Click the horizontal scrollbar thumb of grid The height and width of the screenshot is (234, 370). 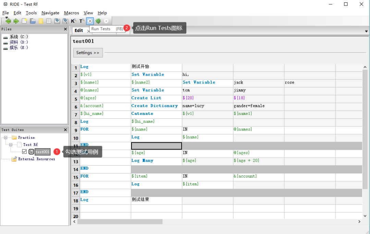120,221
